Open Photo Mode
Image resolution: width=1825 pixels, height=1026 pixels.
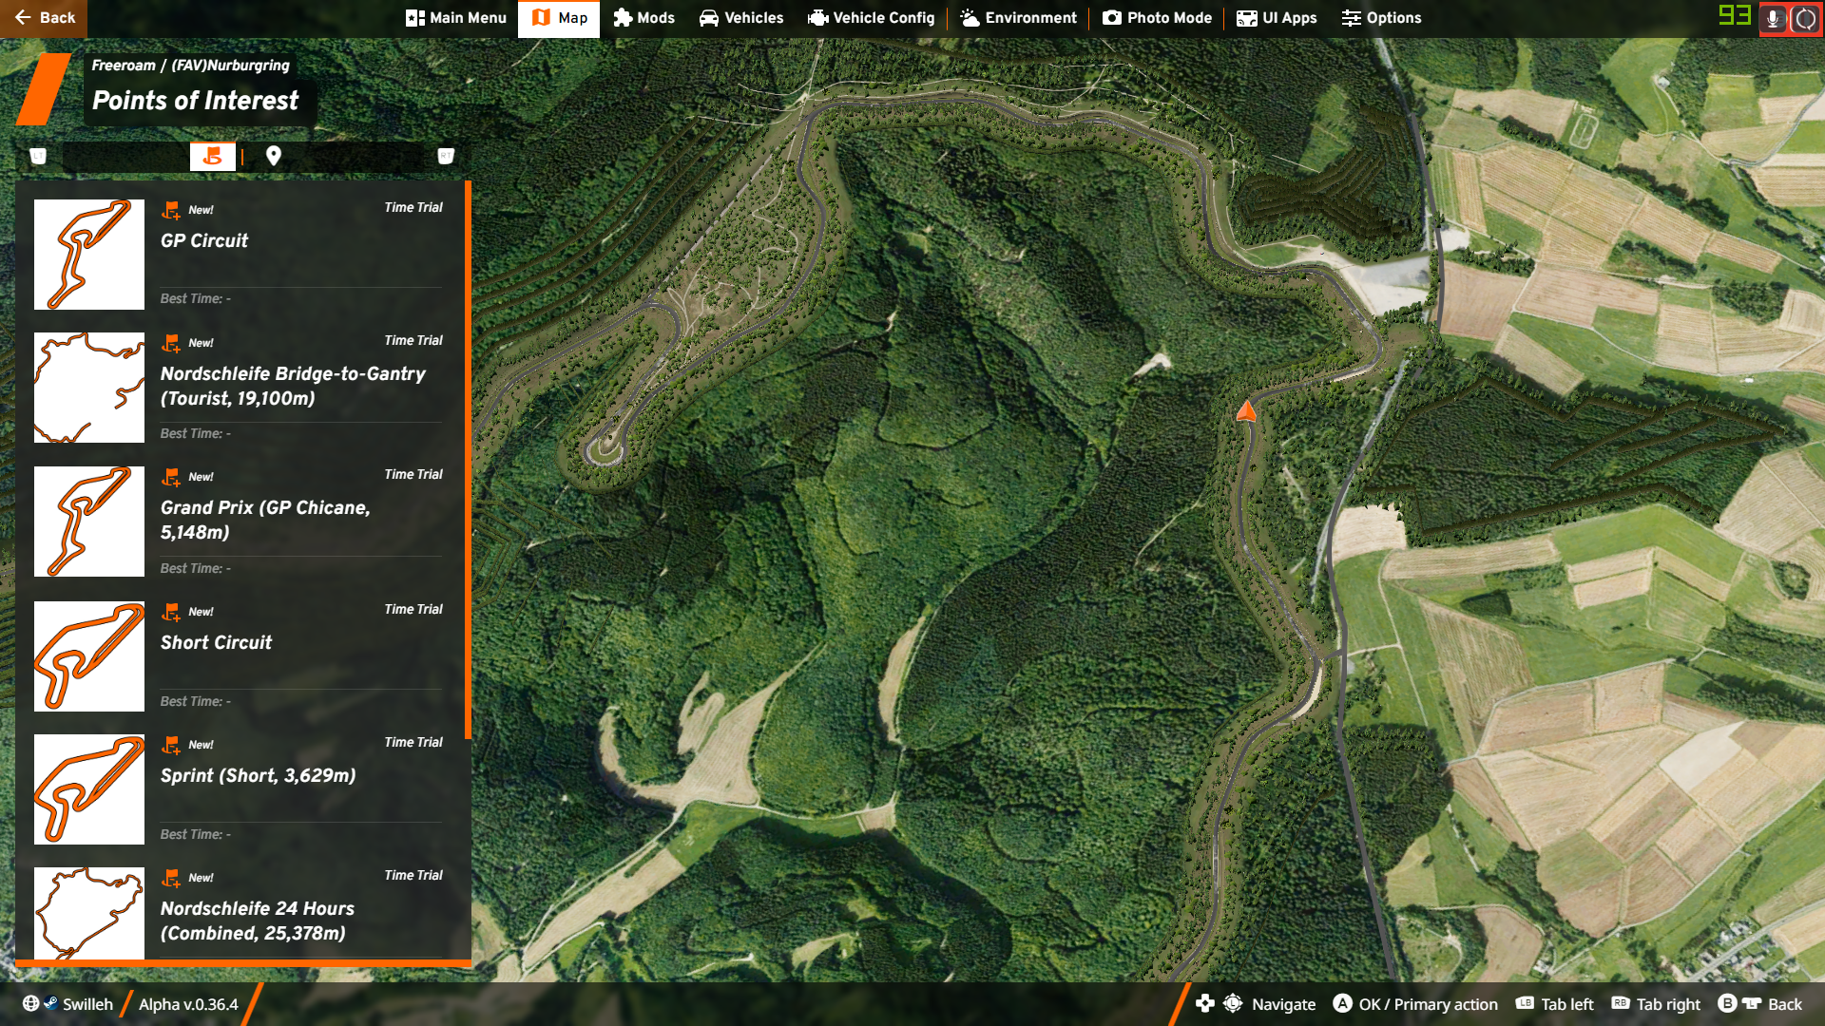(x=1157, y=18)
